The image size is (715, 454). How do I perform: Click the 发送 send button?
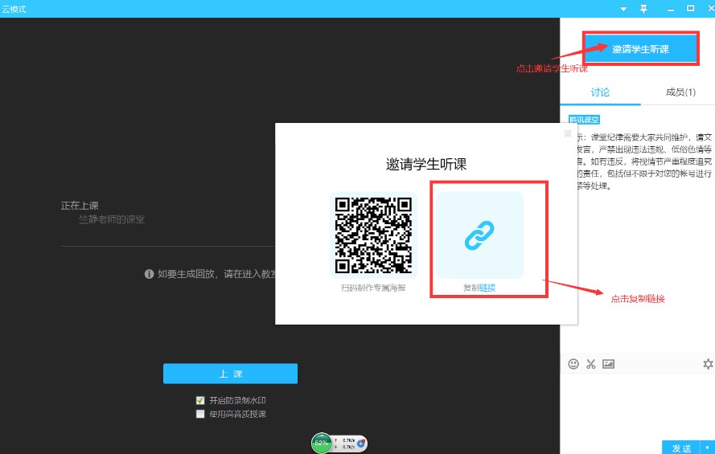[681, 448]
